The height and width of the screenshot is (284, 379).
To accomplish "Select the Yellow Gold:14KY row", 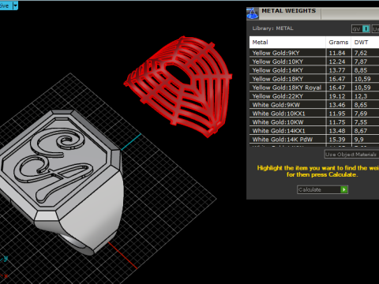I will [314, 70].
